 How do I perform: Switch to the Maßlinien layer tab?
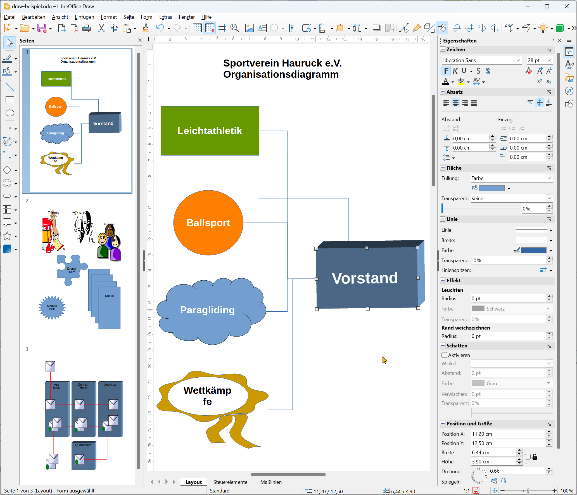(271, 482)
